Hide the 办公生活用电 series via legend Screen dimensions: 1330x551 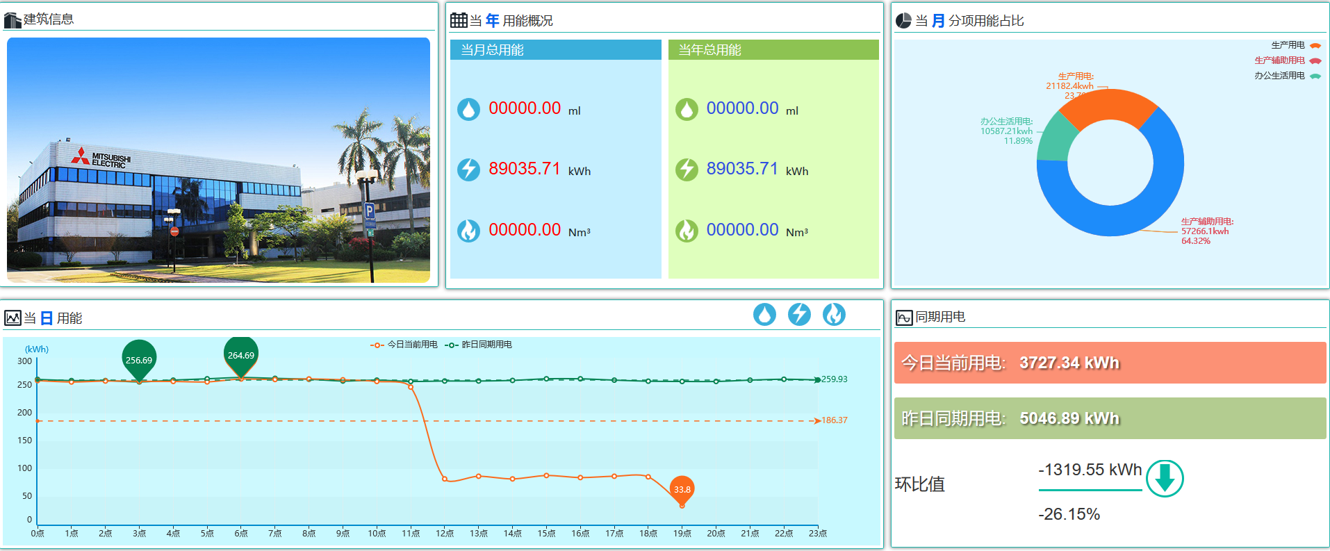click(x=1287, y=76)
